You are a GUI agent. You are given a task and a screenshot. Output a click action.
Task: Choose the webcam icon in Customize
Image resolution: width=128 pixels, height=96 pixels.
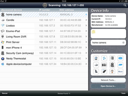[112, 65]
